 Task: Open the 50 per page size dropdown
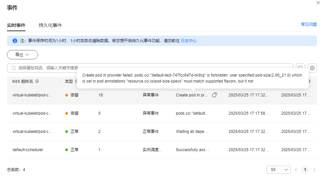point(279,170)
